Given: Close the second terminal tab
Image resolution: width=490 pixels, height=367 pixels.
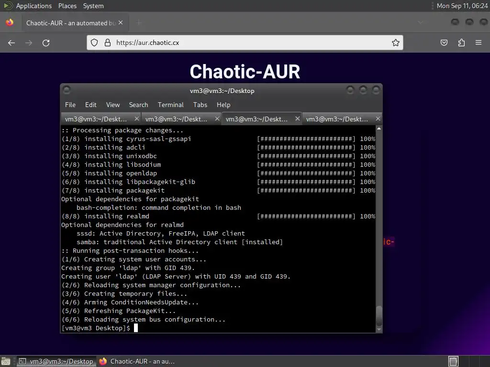Looking at the screenshot, I should click(x=217, y=119).
